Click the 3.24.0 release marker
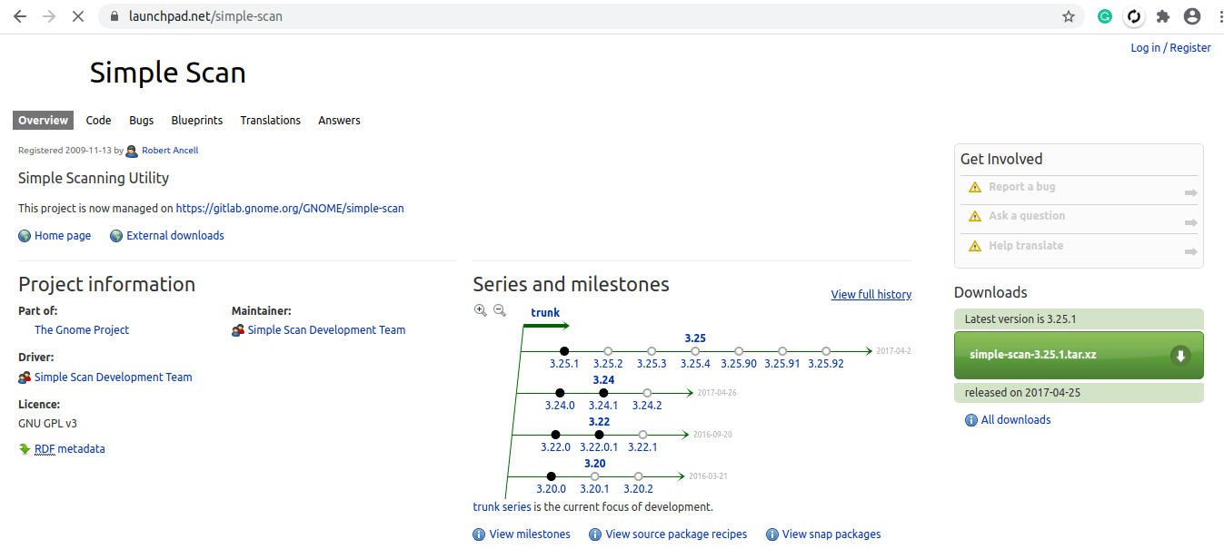The width and height of the screenshot is (1224, 549). pos(560,393)
